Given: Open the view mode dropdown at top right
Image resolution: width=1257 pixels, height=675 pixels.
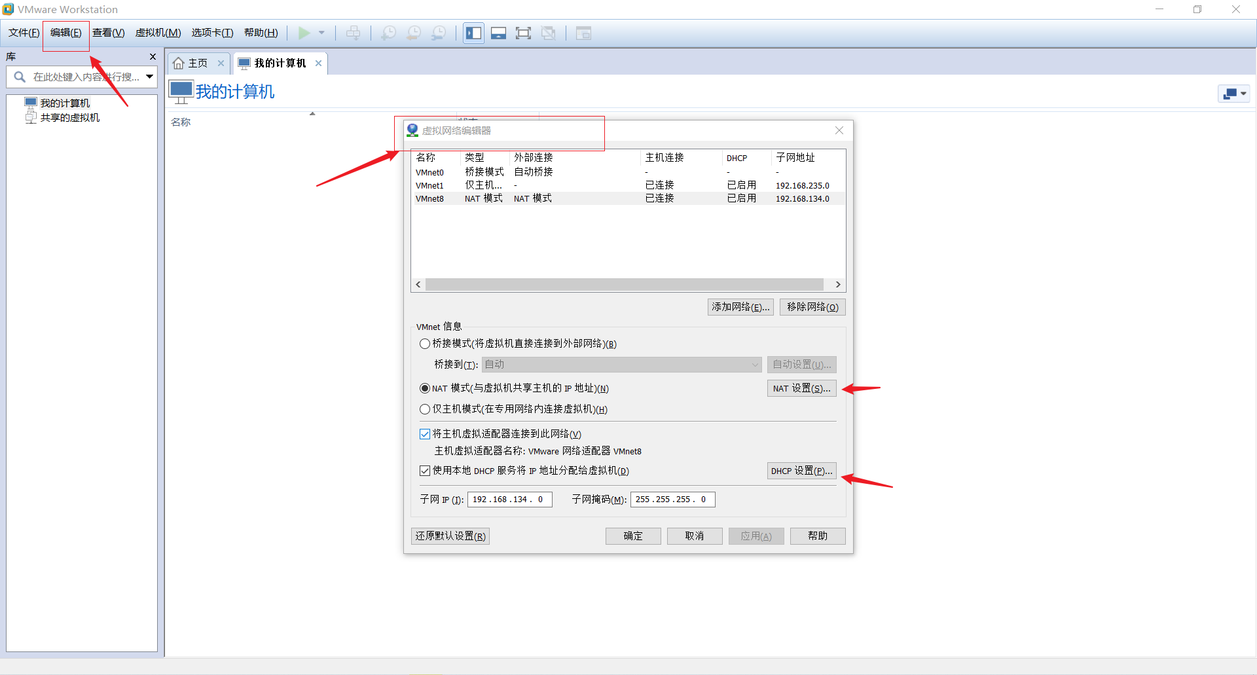Looking at the screenshot, I should pos(1234,94).
